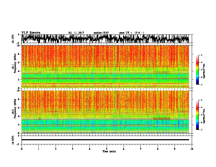Click the "station=KAP" header text

click(x=101, y=33)
